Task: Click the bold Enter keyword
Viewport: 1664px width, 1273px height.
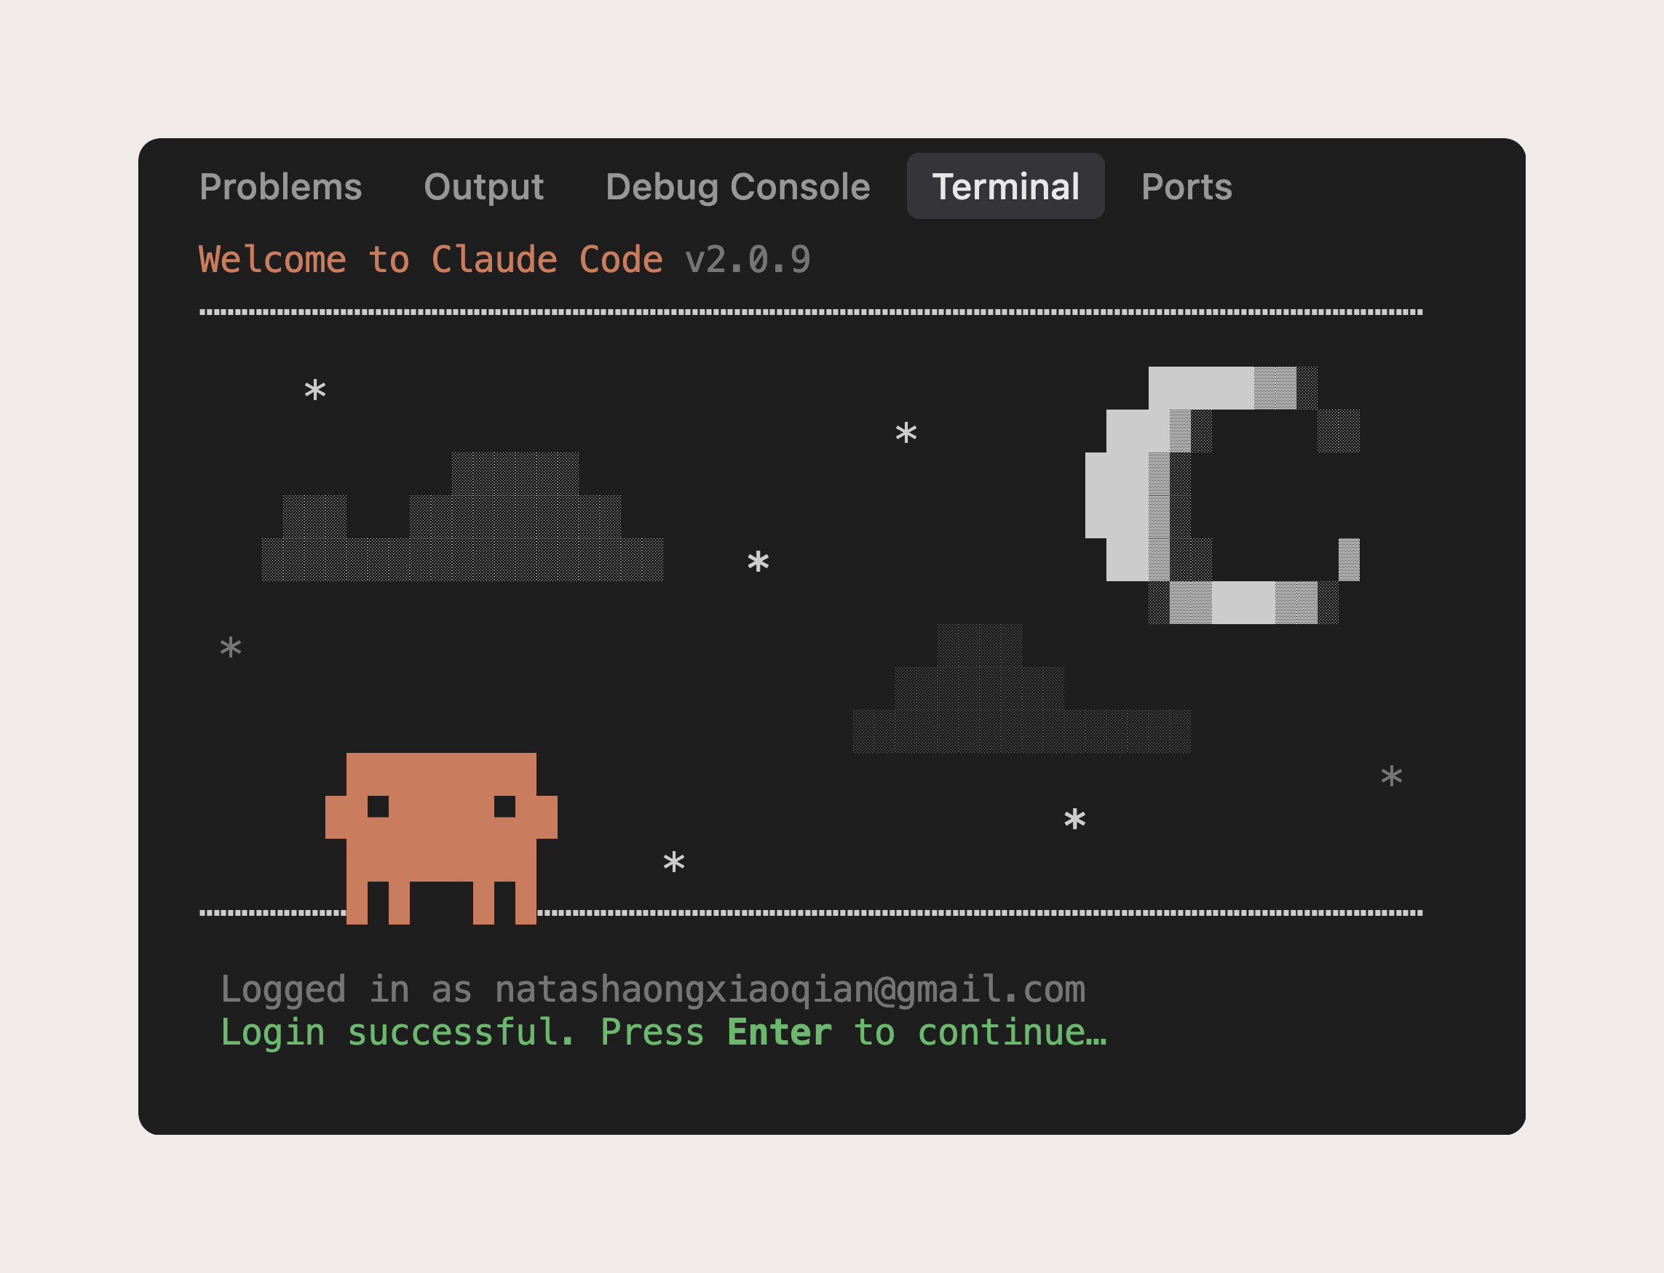Action: click(779, 1032)
